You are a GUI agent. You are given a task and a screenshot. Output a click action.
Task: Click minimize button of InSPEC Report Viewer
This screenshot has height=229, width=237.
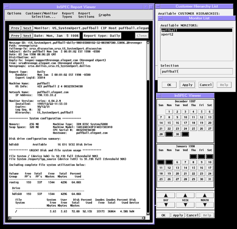point(146,7)
